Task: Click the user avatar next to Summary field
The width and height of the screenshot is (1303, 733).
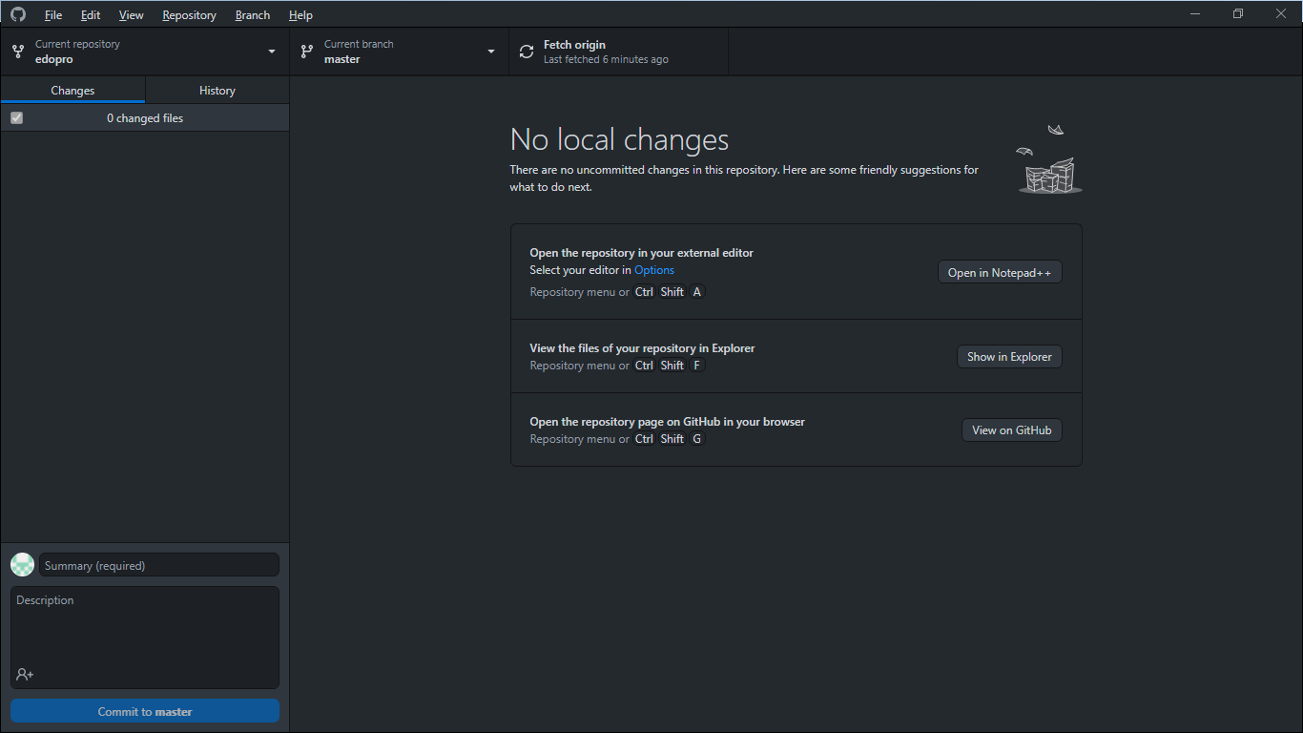Action: click(22, 564)
